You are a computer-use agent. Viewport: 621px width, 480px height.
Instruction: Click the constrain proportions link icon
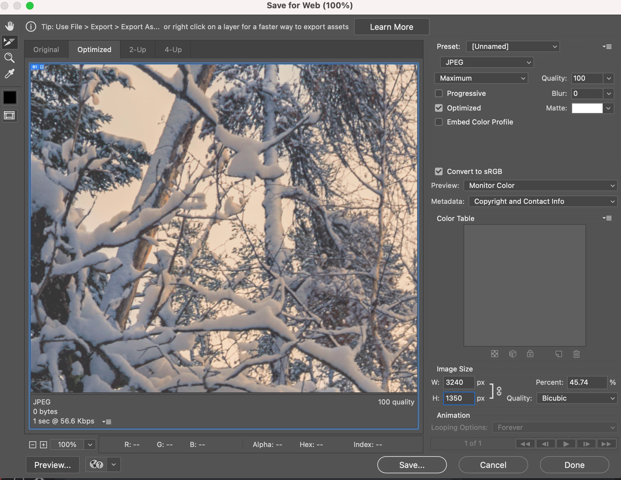point(499,391)
